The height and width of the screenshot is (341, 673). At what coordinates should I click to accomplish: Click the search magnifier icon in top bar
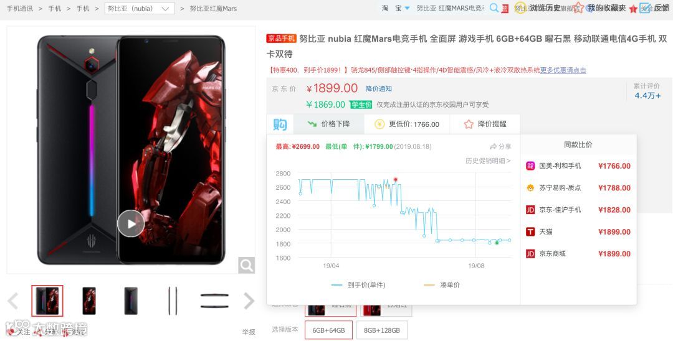[x=494, y=8]
